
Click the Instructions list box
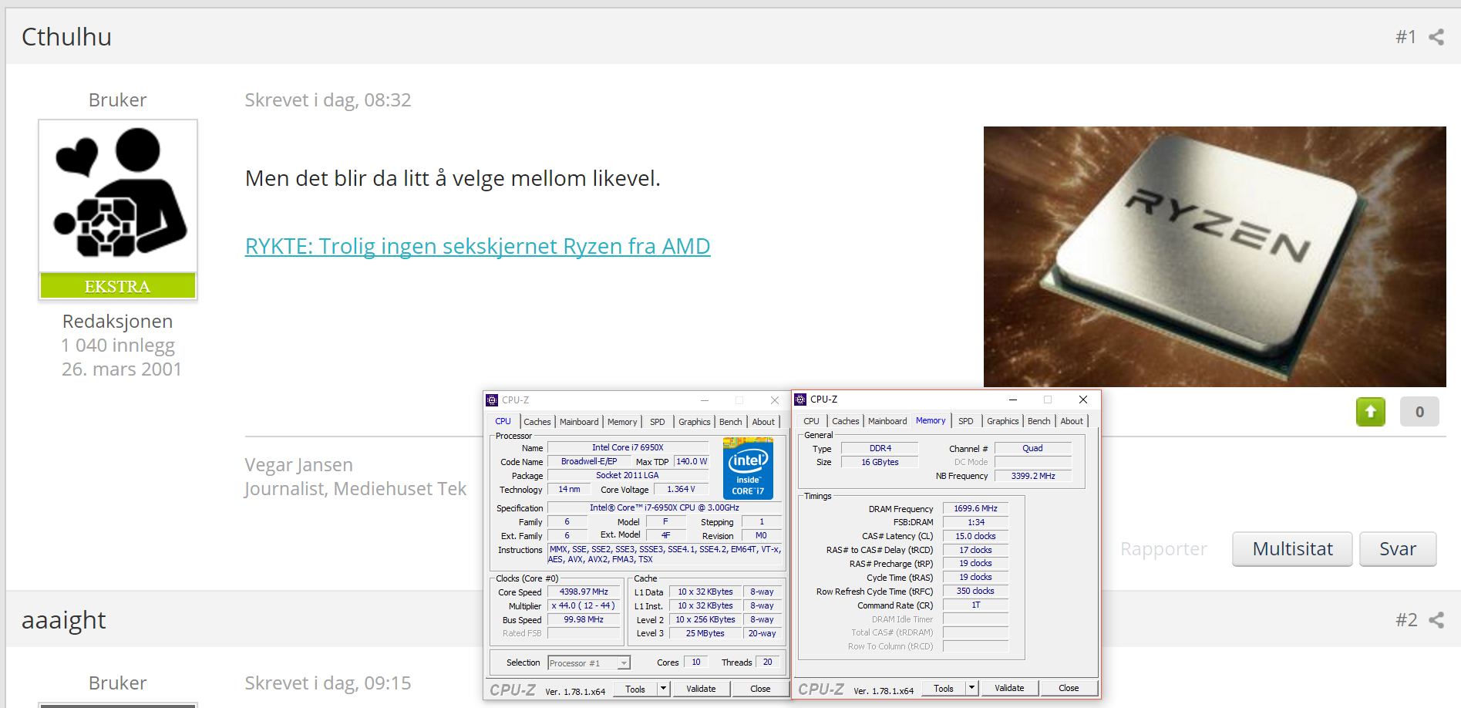pyautogui.click(x=665, y=555)
